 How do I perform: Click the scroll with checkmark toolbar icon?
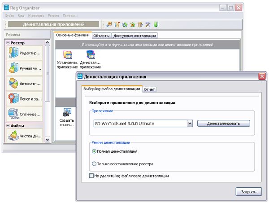click(x=140, y=24)
